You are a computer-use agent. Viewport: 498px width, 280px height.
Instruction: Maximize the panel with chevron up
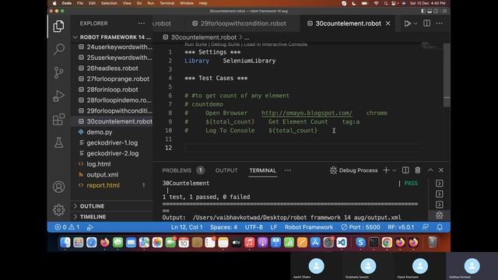click(430, 170)
